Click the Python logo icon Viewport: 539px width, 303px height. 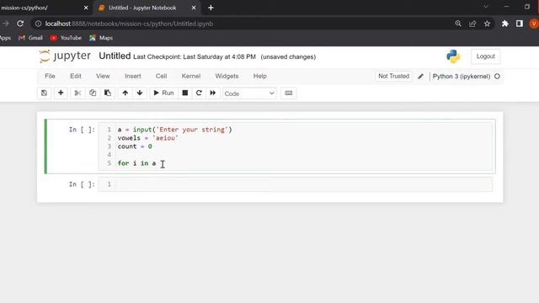[453, 56]
